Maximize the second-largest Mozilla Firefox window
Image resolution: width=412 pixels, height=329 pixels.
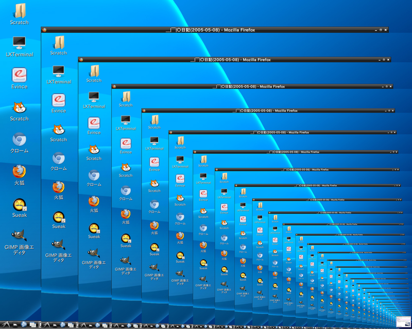coord(384,60)
